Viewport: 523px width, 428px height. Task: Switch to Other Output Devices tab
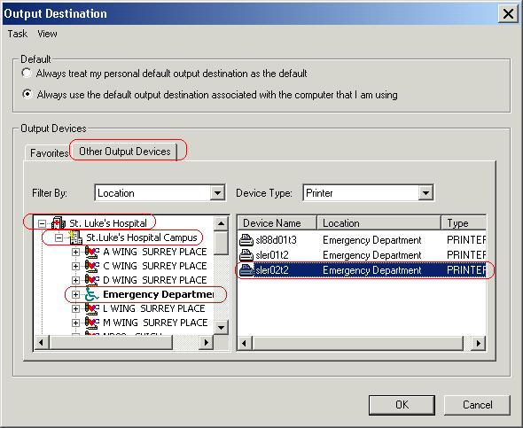pos(124,152)
